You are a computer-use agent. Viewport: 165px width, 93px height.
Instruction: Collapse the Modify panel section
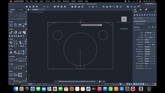9,39
